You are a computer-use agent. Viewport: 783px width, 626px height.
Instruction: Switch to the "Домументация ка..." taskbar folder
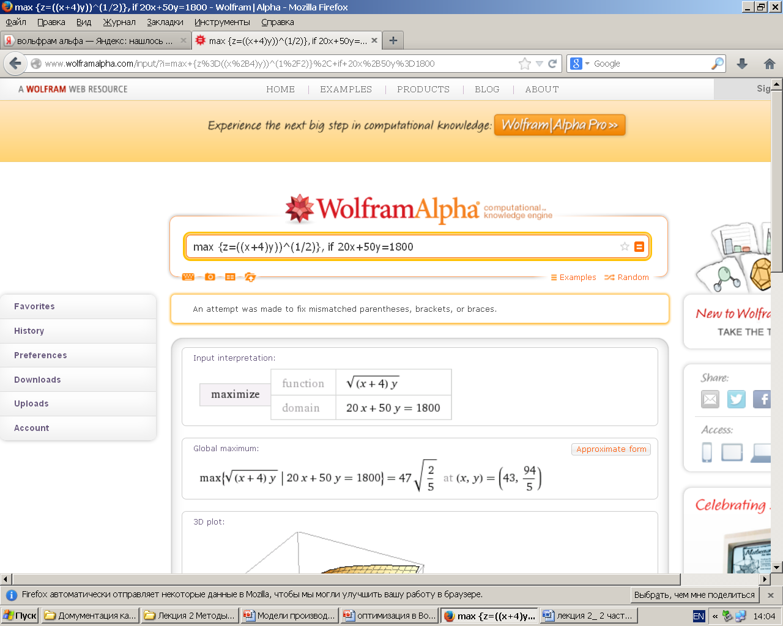[90, 616]
